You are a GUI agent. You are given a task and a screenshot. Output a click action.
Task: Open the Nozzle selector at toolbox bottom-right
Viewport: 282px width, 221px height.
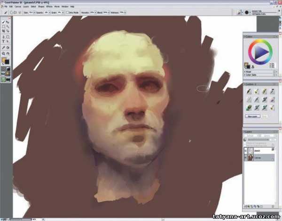tap(8, 79)
